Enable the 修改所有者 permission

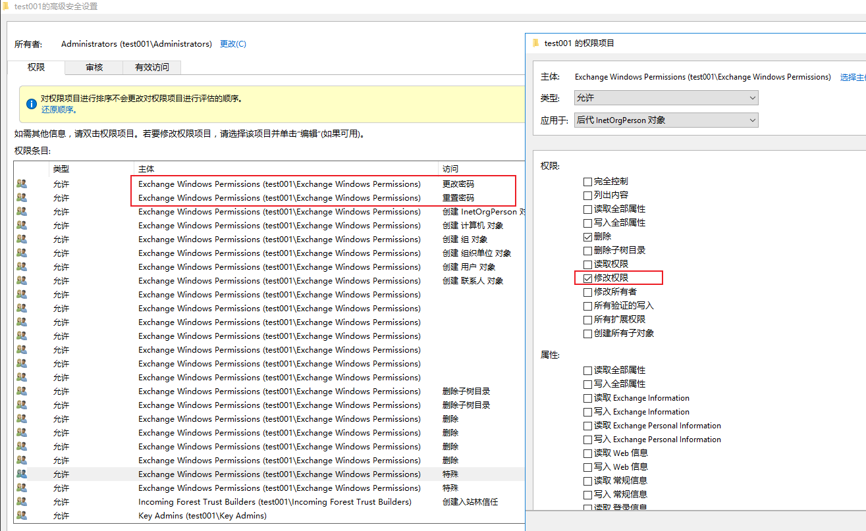pos(587,291)
